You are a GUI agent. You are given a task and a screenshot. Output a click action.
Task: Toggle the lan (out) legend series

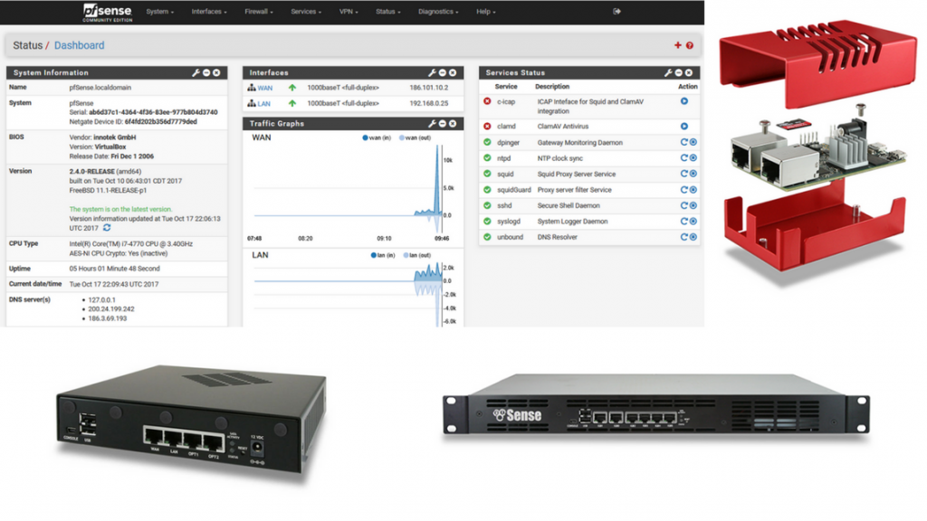(416, 255)
